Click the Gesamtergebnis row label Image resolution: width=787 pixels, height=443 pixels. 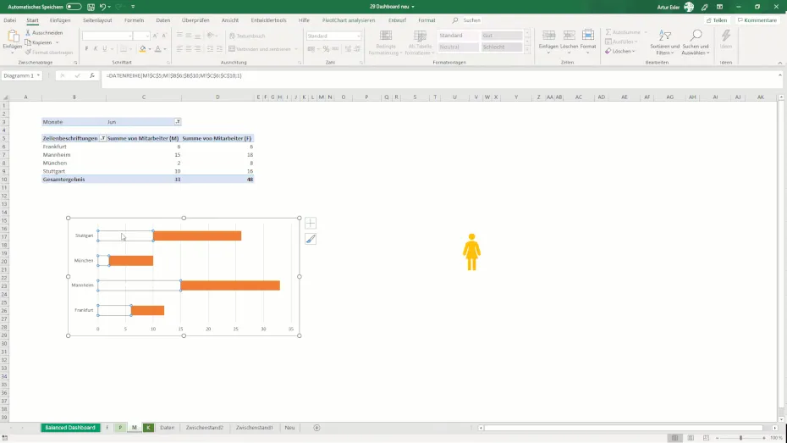[63, 180]
